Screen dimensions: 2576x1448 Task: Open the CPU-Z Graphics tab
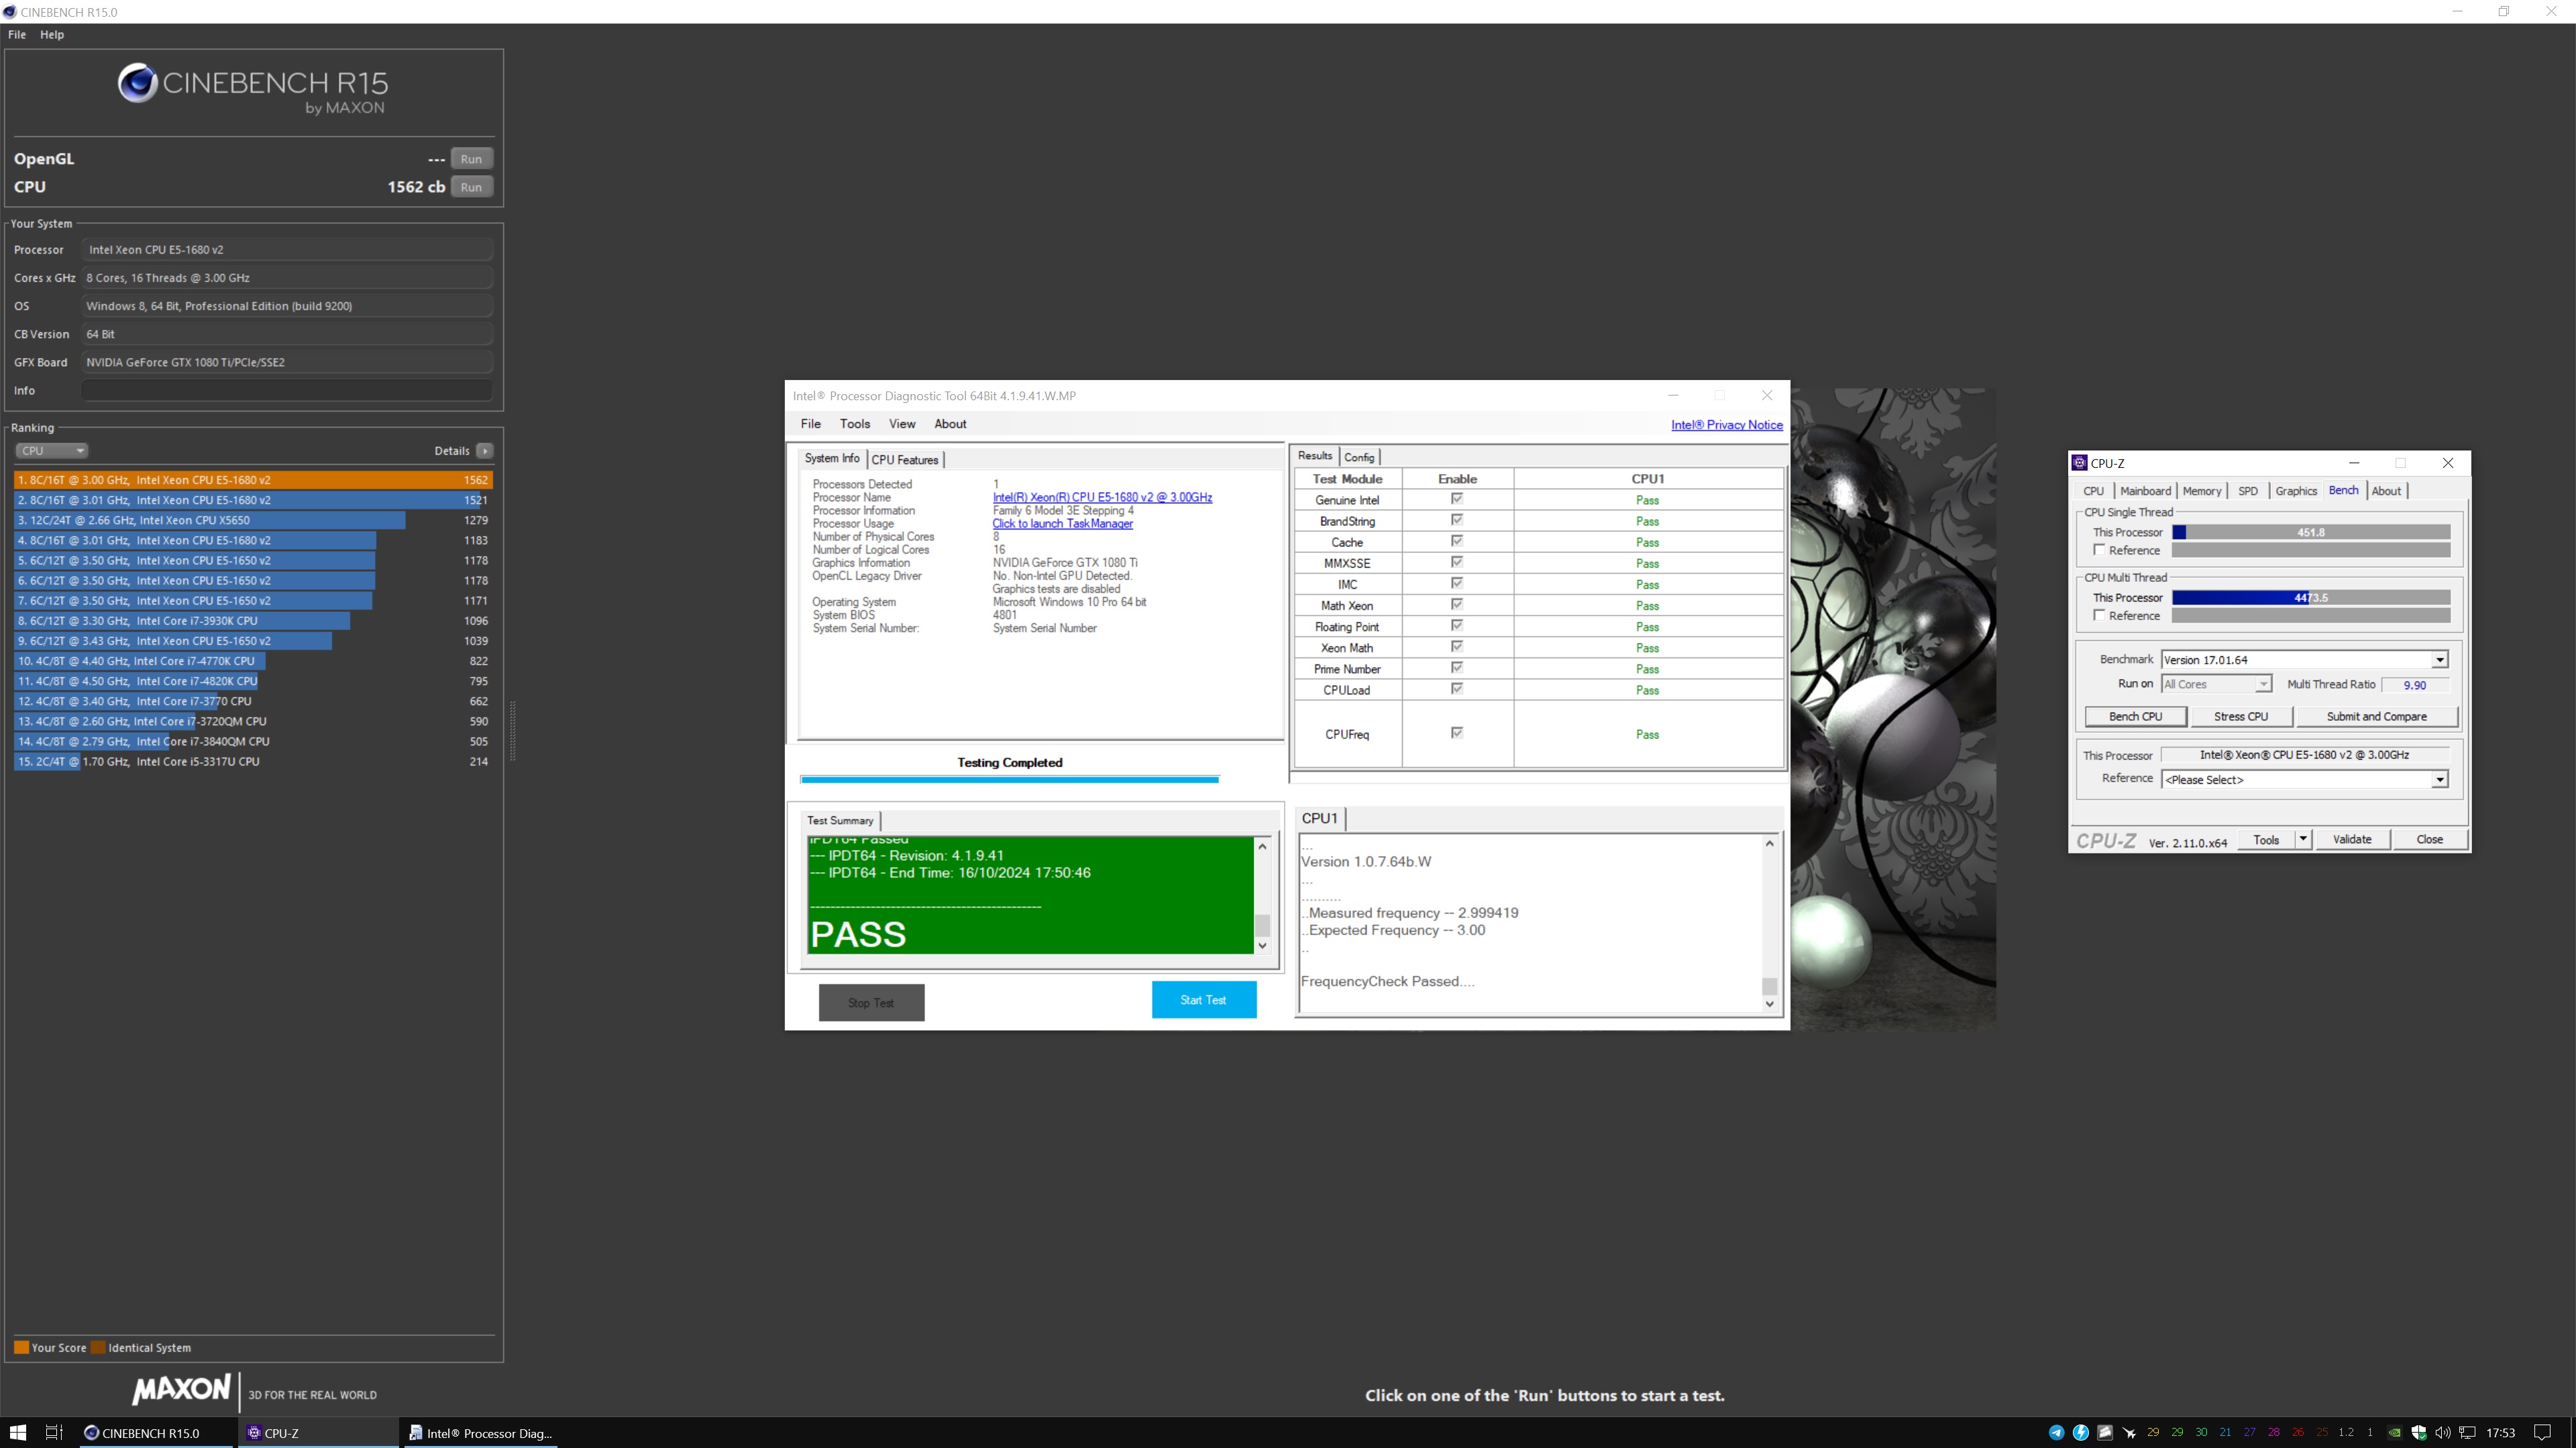[2296, 491]
